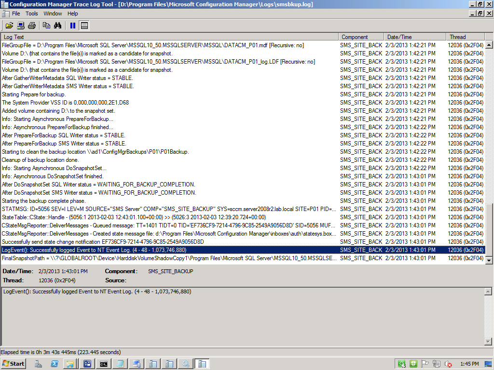Select the 'DATACM_P01.mdf' FileGroupFile row
Image resolution: width=494 pixels, height=370 pixels.
coord(243,45)
